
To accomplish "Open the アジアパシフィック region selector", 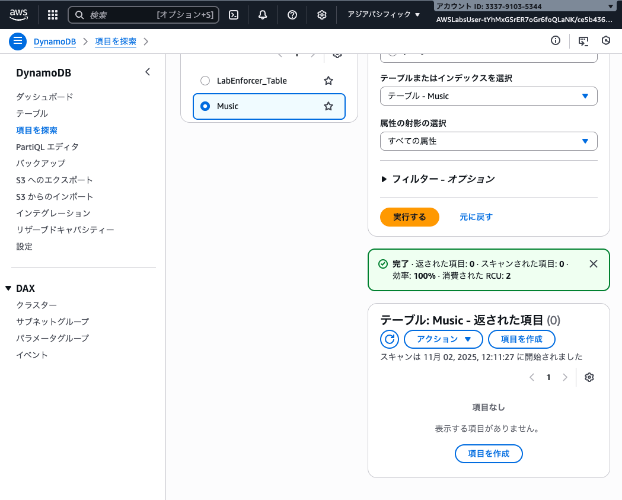I will pos(384,15).
